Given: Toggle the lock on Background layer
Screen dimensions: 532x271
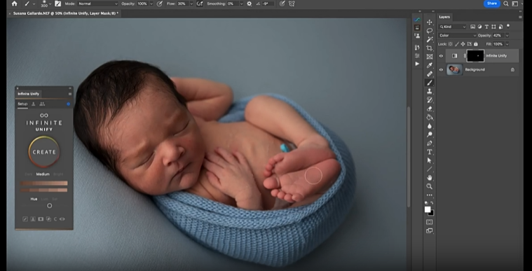Looking at the screenshot, I should click(512, 69).
